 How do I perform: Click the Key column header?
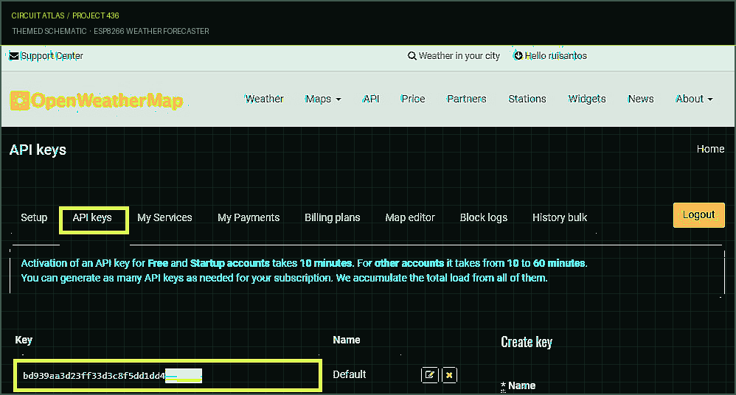(x=24, y=340)
